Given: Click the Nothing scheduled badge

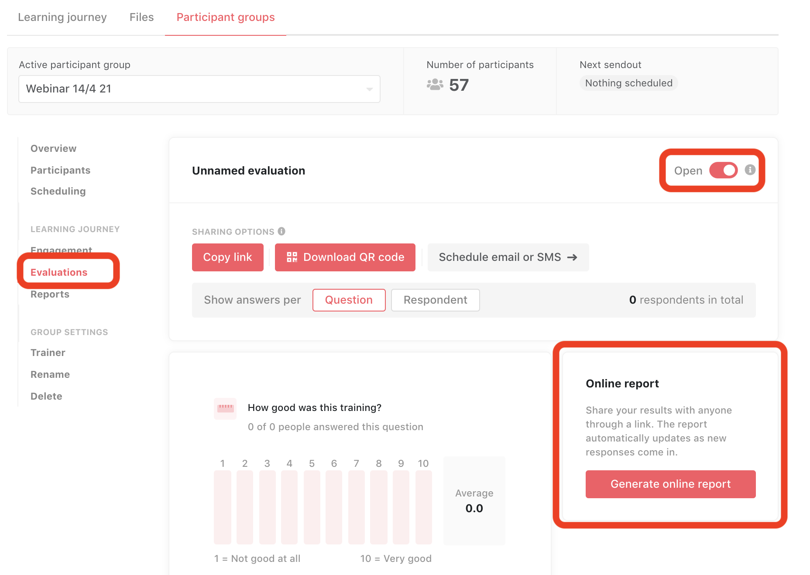Looking at the screenshot, I should pos(629,83).
